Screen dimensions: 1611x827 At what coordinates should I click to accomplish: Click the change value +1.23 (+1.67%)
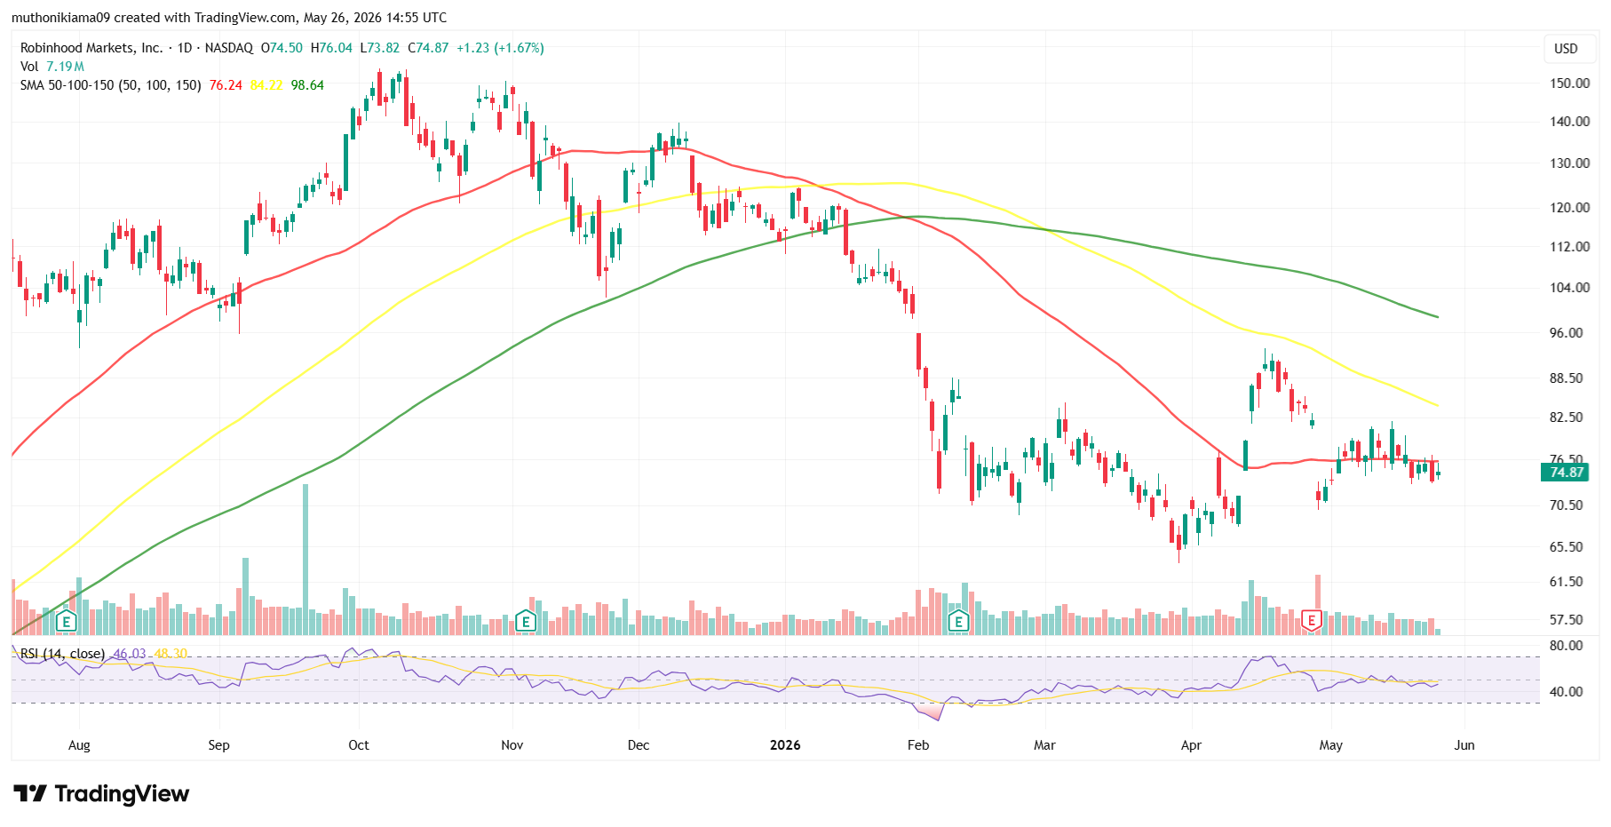point(500,48)
